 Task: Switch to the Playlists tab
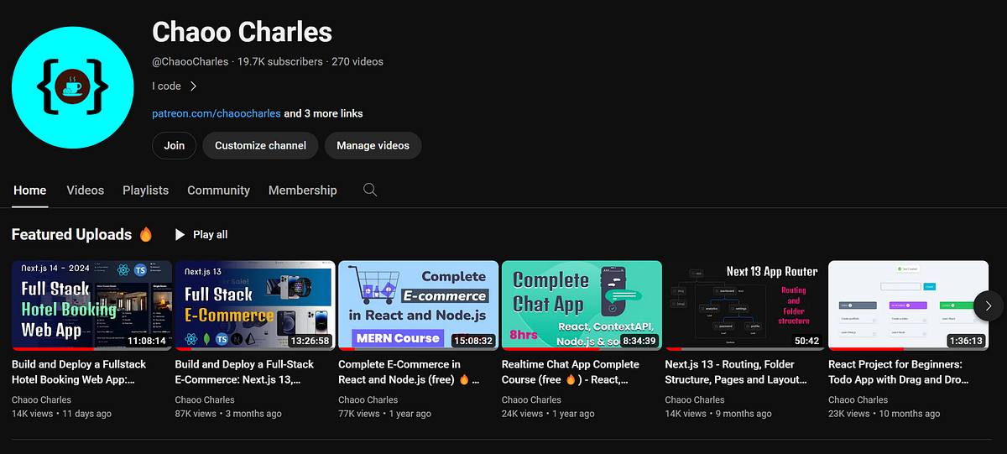(x=146, y=190)
